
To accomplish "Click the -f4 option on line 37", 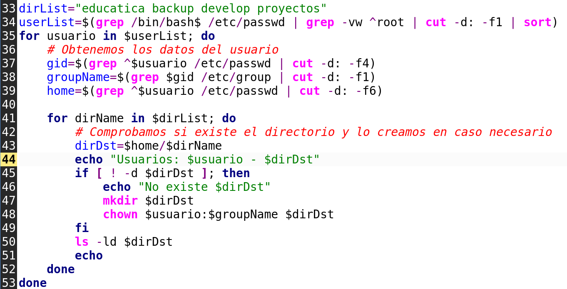I will coord(359,63).
